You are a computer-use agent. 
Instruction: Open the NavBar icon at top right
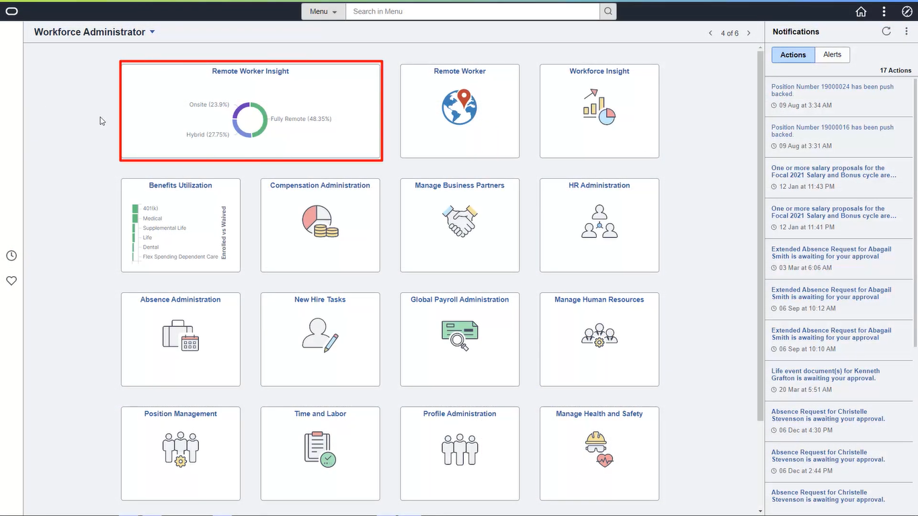[907, 11]
